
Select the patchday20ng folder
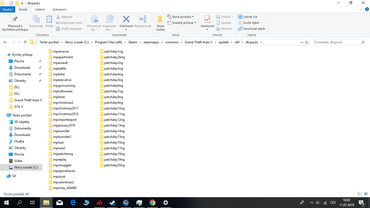tap(112, 165)
